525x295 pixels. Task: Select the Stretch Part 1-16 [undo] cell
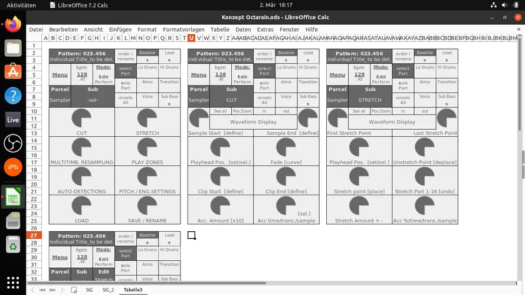click(425, 192)
